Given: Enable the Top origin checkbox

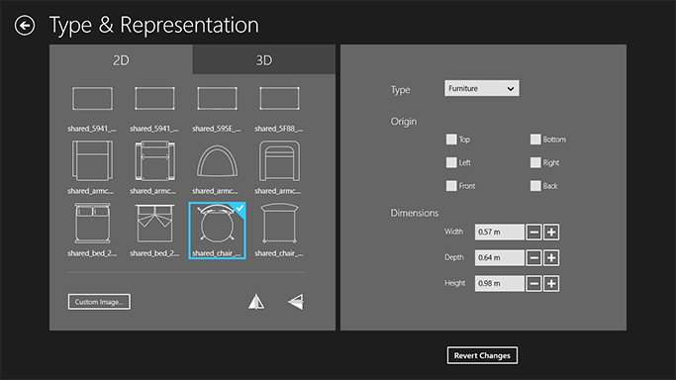Looking at the screenshot, I should (451, 140).
